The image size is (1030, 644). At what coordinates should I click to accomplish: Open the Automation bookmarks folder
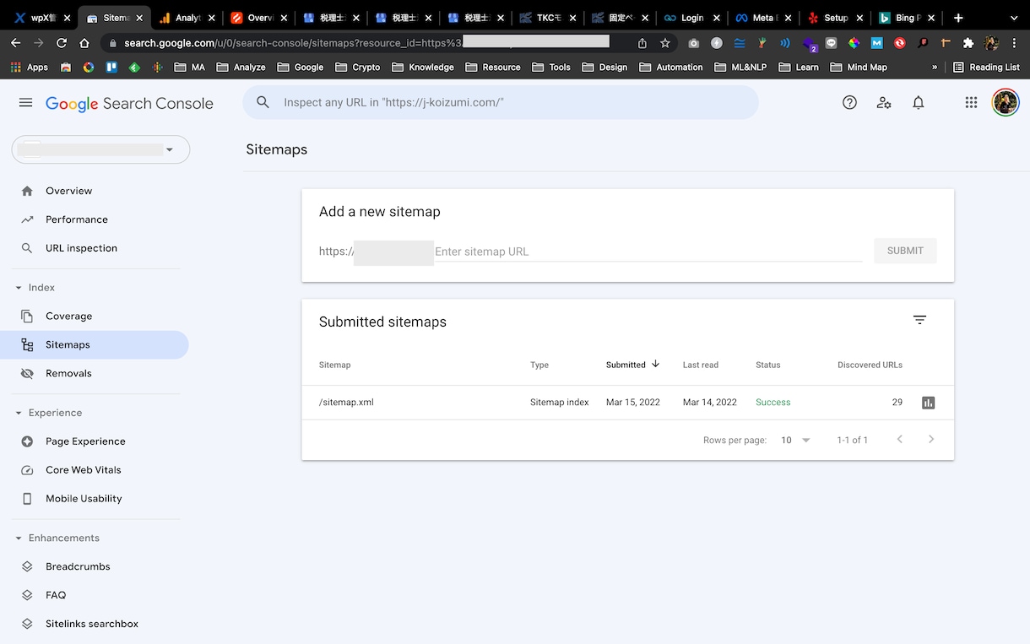click(670, 67)
